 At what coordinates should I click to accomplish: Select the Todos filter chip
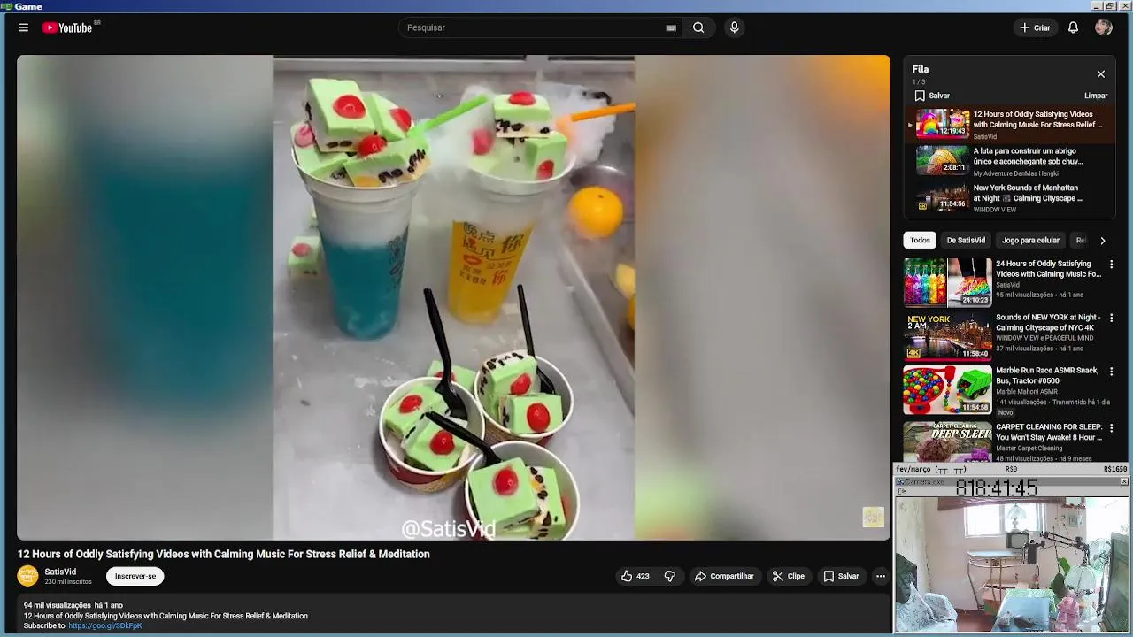[920, 241]
